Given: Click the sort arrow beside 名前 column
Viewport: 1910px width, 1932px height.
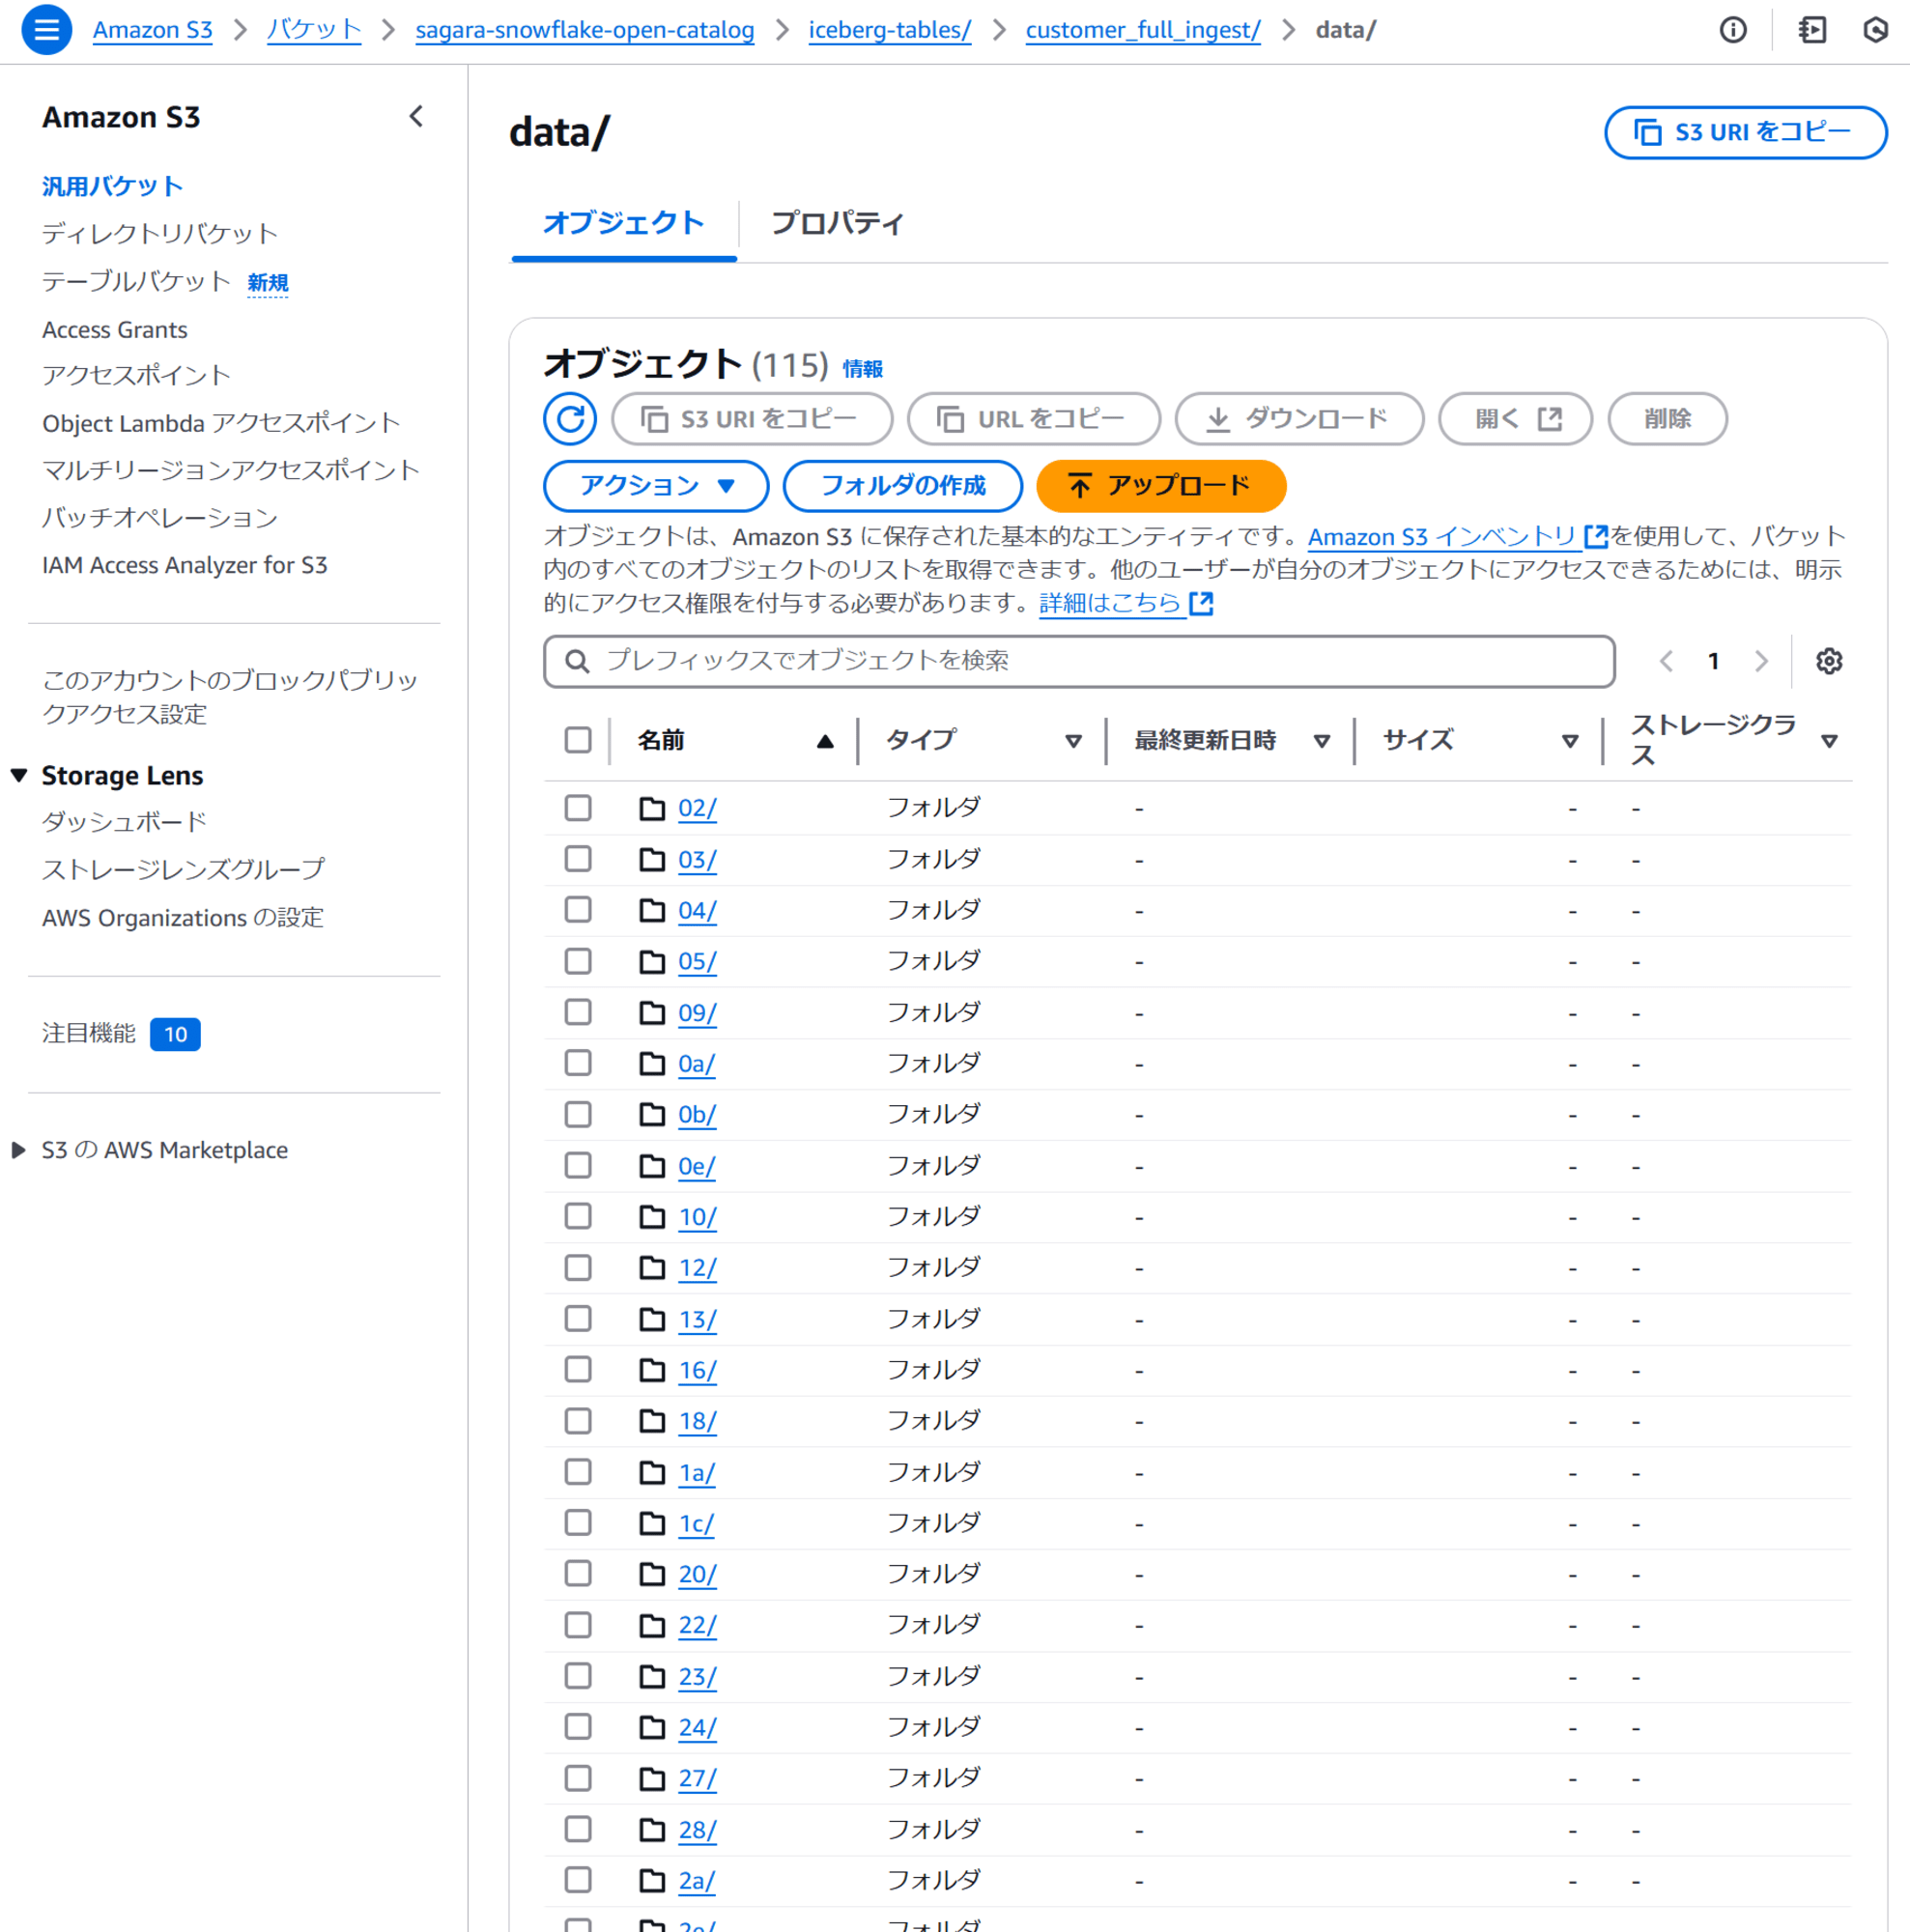Looking at the screenshot, I should 825,741.
